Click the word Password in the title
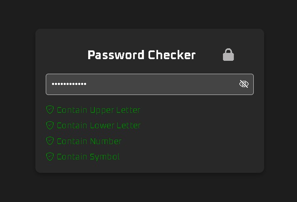This screenshot has width=297, height=202. coord(116,55)
